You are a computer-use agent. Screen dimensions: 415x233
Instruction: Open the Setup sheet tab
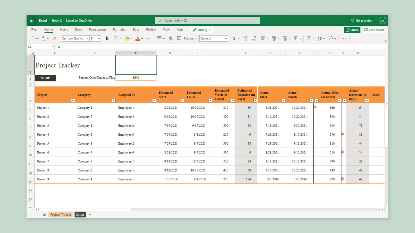coord(80,214)
